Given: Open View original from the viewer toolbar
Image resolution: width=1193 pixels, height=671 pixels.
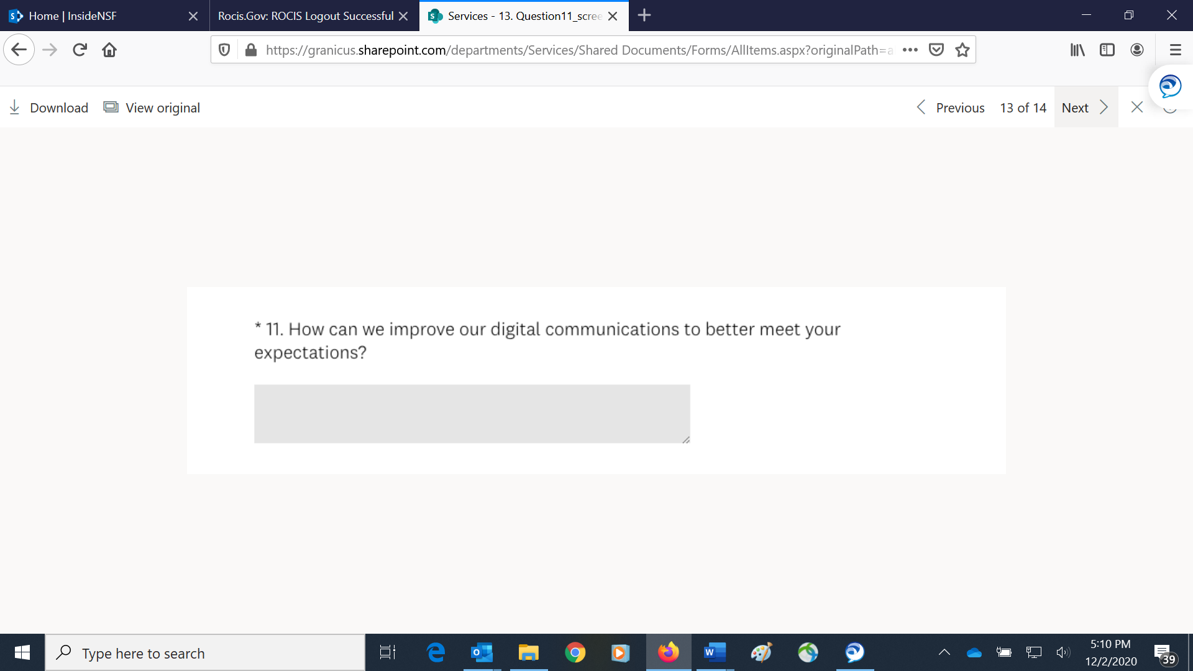Looking at the screenshot, I should [152, 107].
